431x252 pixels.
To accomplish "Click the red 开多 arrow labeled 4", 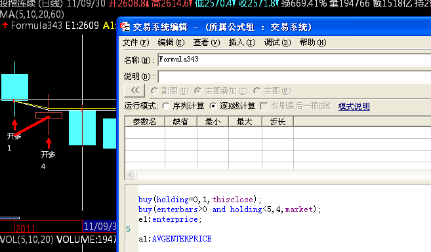I will pos(49,143).
